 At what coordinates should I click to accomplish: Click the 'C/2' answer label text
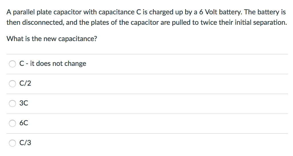[x=25, y=84]
